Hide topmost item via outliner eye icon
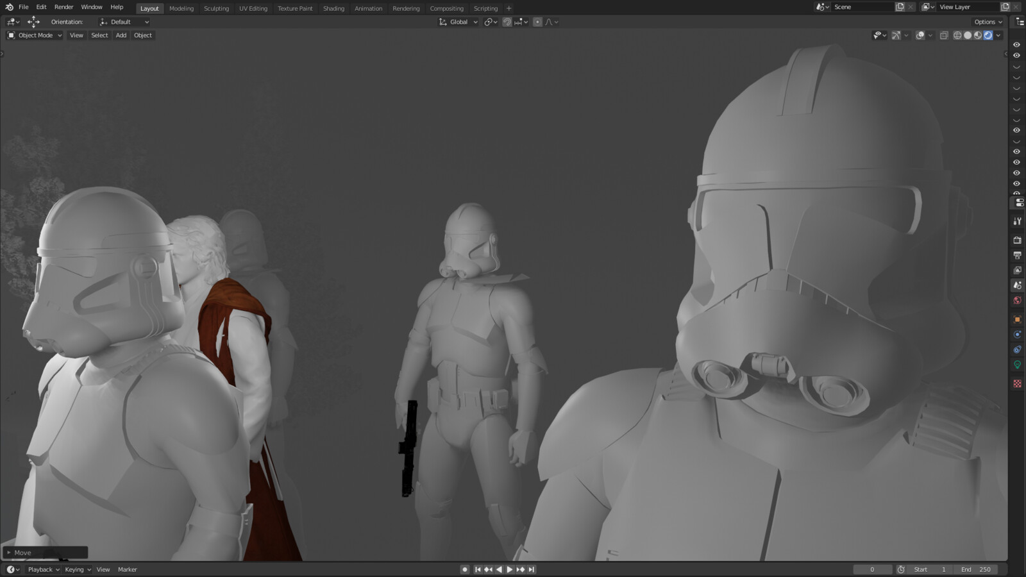The height and width of the screenshot is (577, 1026). [x=1016, y=45]
